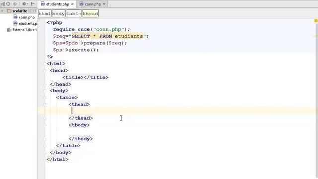Click the "<?php" opening tag
This screenshot has width=318, height=179.
pyautogui.click(x=54, y=22)
